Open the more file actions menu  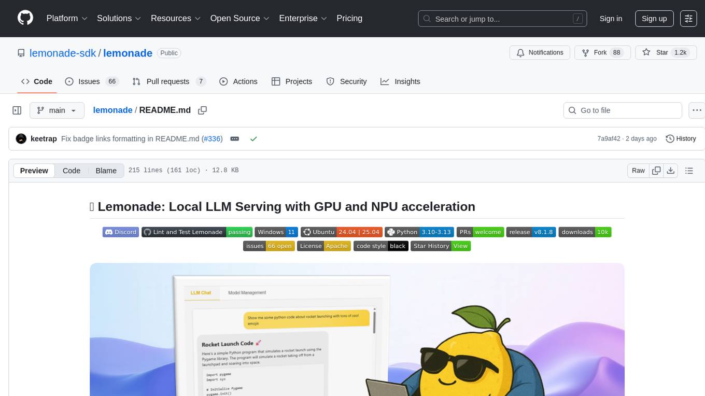[697, 110]
